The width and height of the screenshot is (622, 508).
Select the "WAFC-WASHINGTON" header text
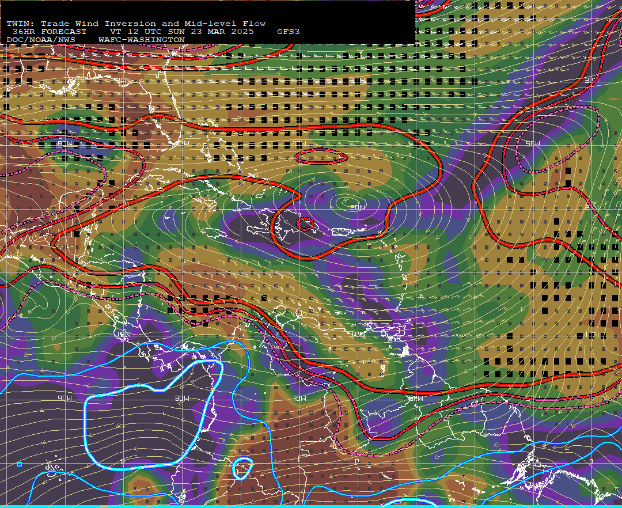tap(142, 40)
